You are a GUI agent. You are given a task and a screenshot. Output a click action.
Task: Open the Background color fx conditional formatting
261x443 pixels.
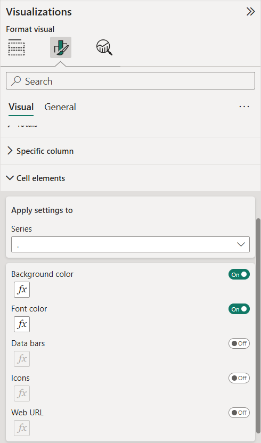[x=22, y=290]
